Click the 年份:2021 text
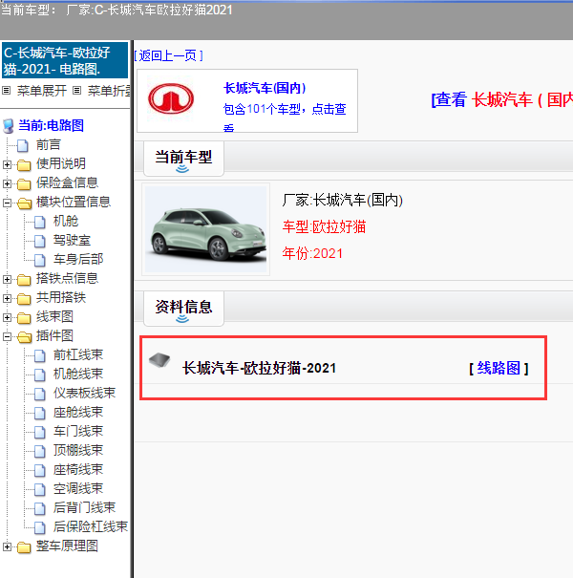This screenshot has height=578, width=573. (x=312, y=253)
